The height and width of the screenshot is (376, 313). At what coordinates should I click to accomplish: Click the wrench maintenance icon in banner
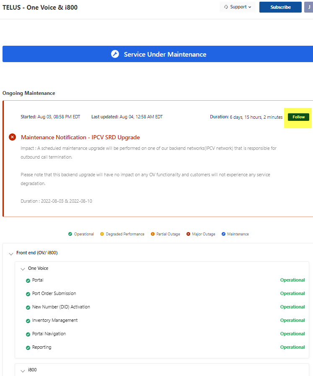115,54
